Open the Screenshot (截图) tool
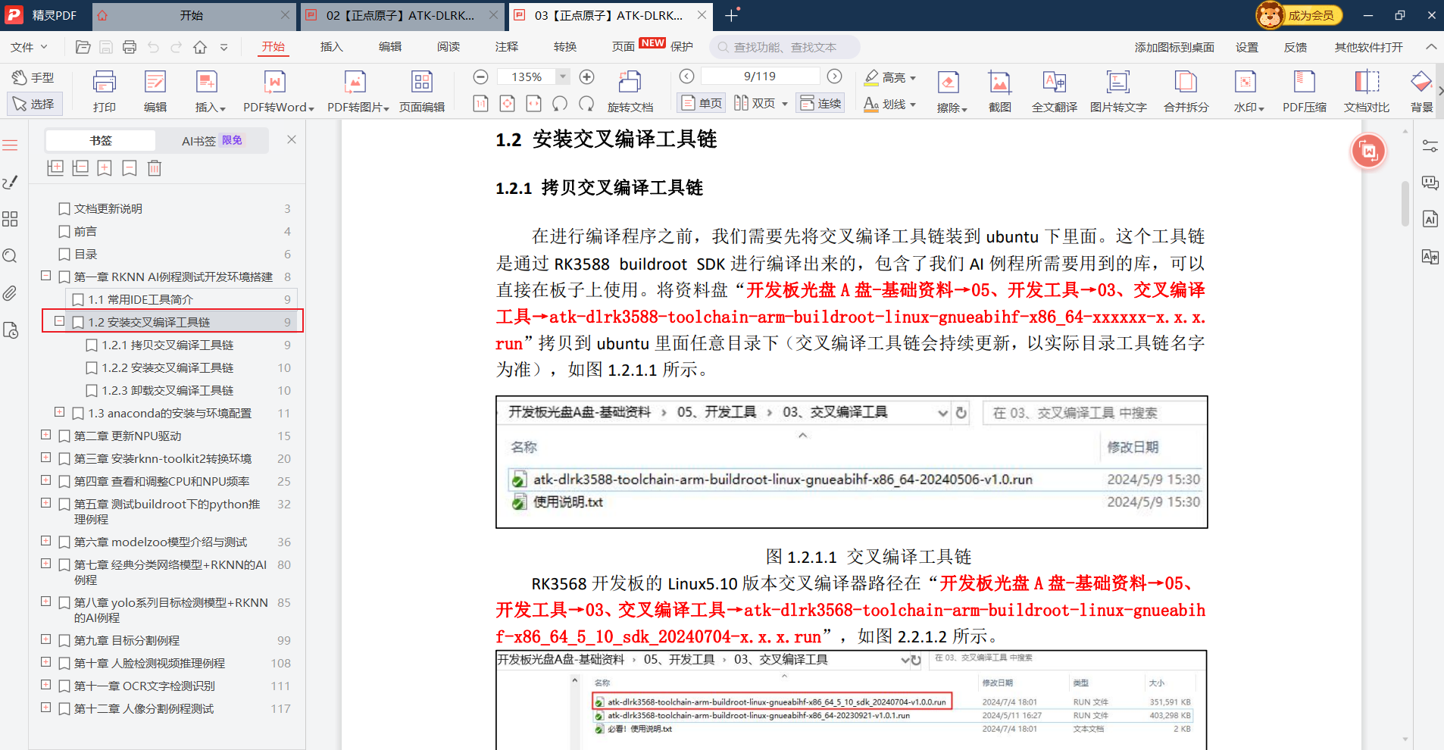Viewport: 1444px width, 750px height. [x=999, y=91]
